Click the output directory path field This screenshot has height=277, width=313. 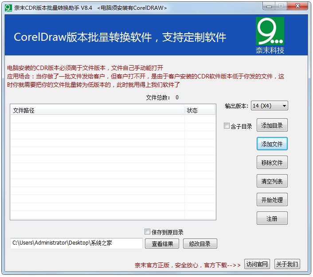(x=76, y=243)
